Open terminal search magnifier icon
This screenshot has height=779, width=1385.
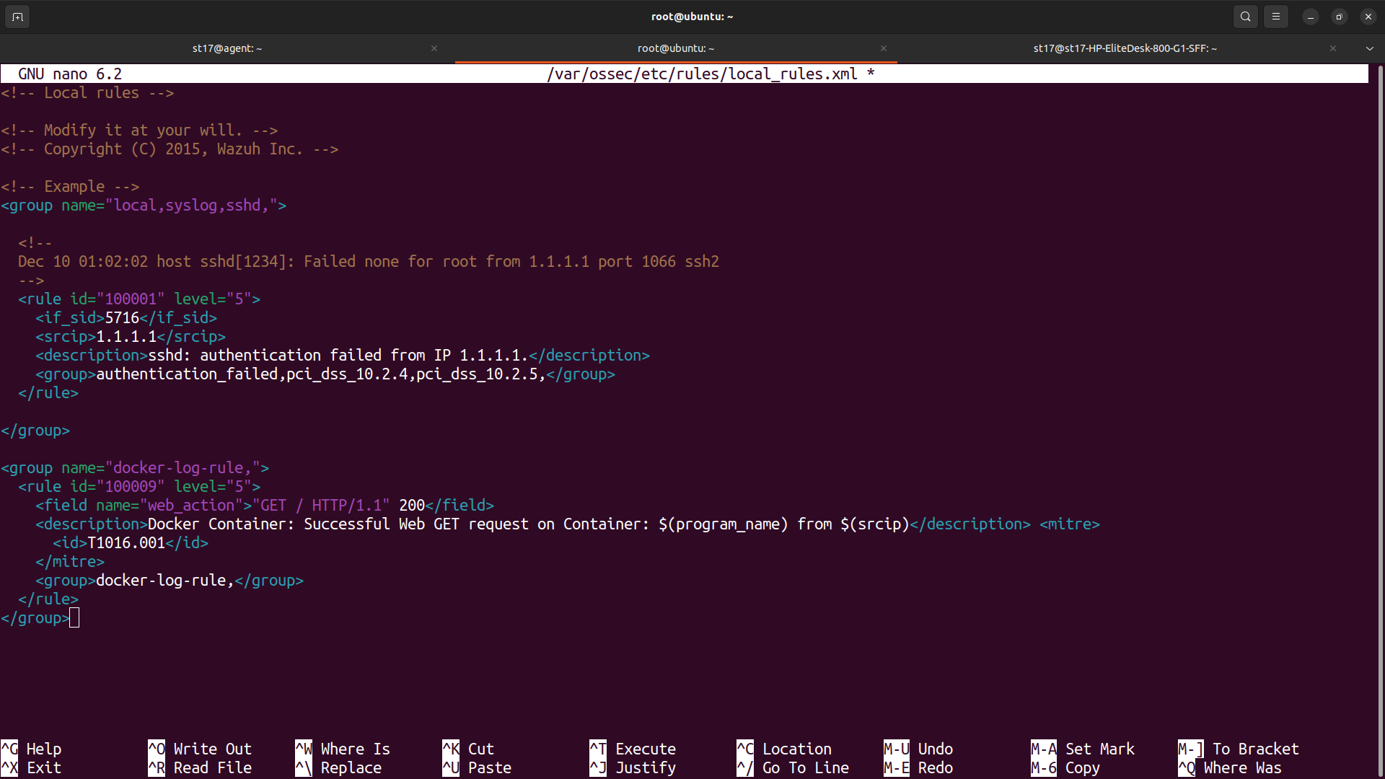click(x=1246, y=17)
